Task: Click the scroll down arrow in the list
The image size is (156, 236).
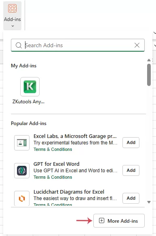Action: 149,202
